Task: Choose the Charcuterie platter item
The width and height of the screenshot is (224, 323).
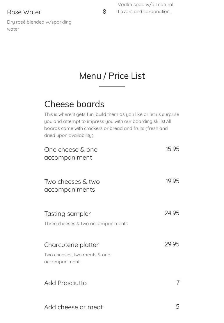Action: 72,245
